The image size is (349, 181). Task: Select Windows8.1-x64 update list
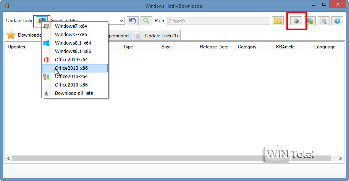click(75, 43)
